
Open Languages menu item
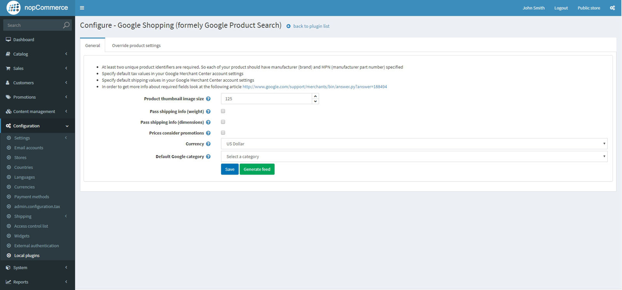coord(24,177)
